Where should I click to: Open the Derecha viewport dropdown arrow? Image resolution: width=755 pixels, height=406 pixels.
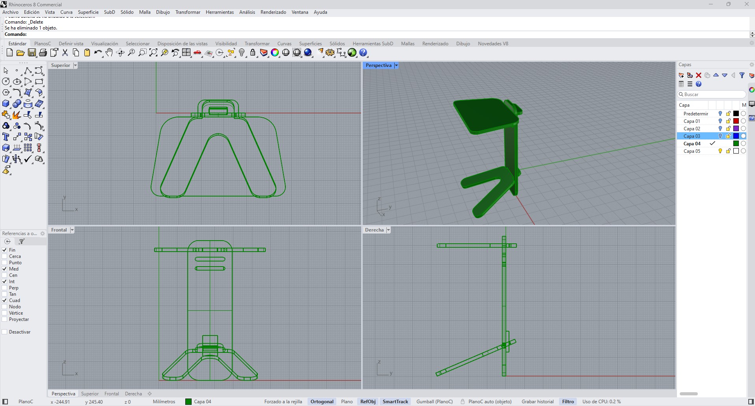tap(388, 230)
